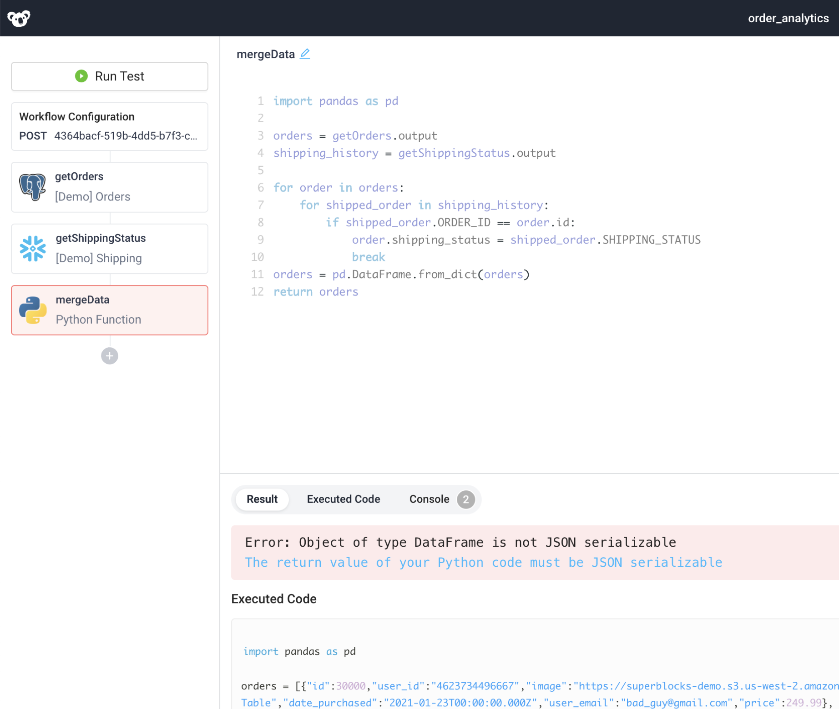Place cursor on line 11 of the code
The height and width of the screenshot is (709, 839).
pyautogui.click(x=400, y=274)
